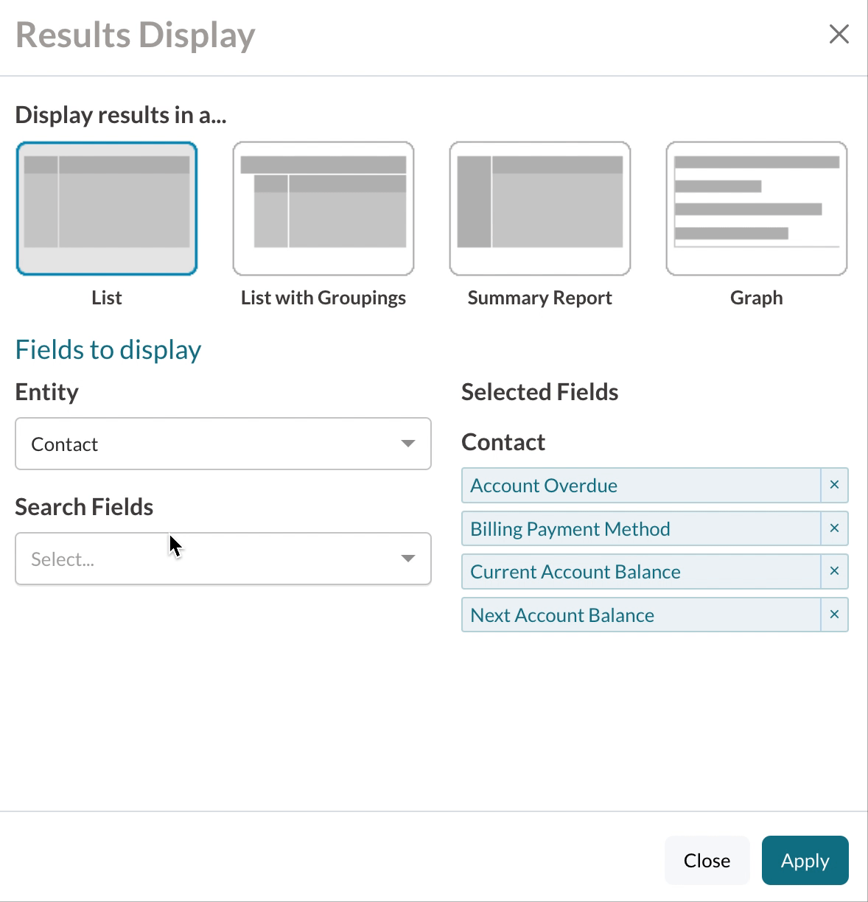Click the Billing Payment Method field label
Image resolution: width=868 pixels, height=902 pixels.
(x=570, y=529)
